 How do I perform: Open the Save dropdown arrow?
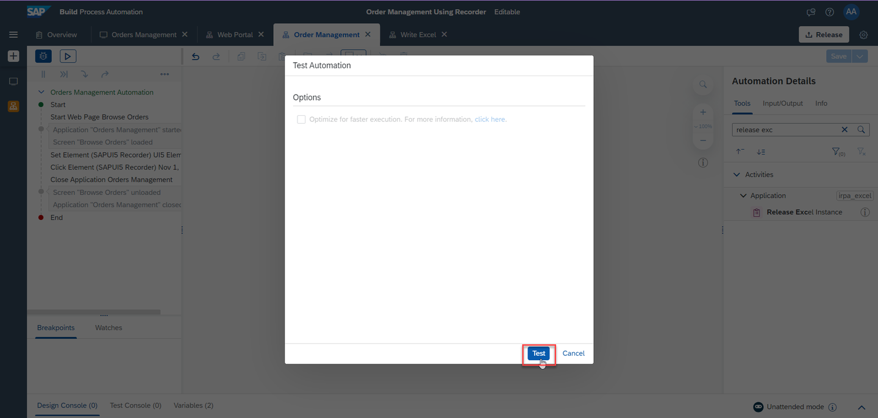click(859, 56)
